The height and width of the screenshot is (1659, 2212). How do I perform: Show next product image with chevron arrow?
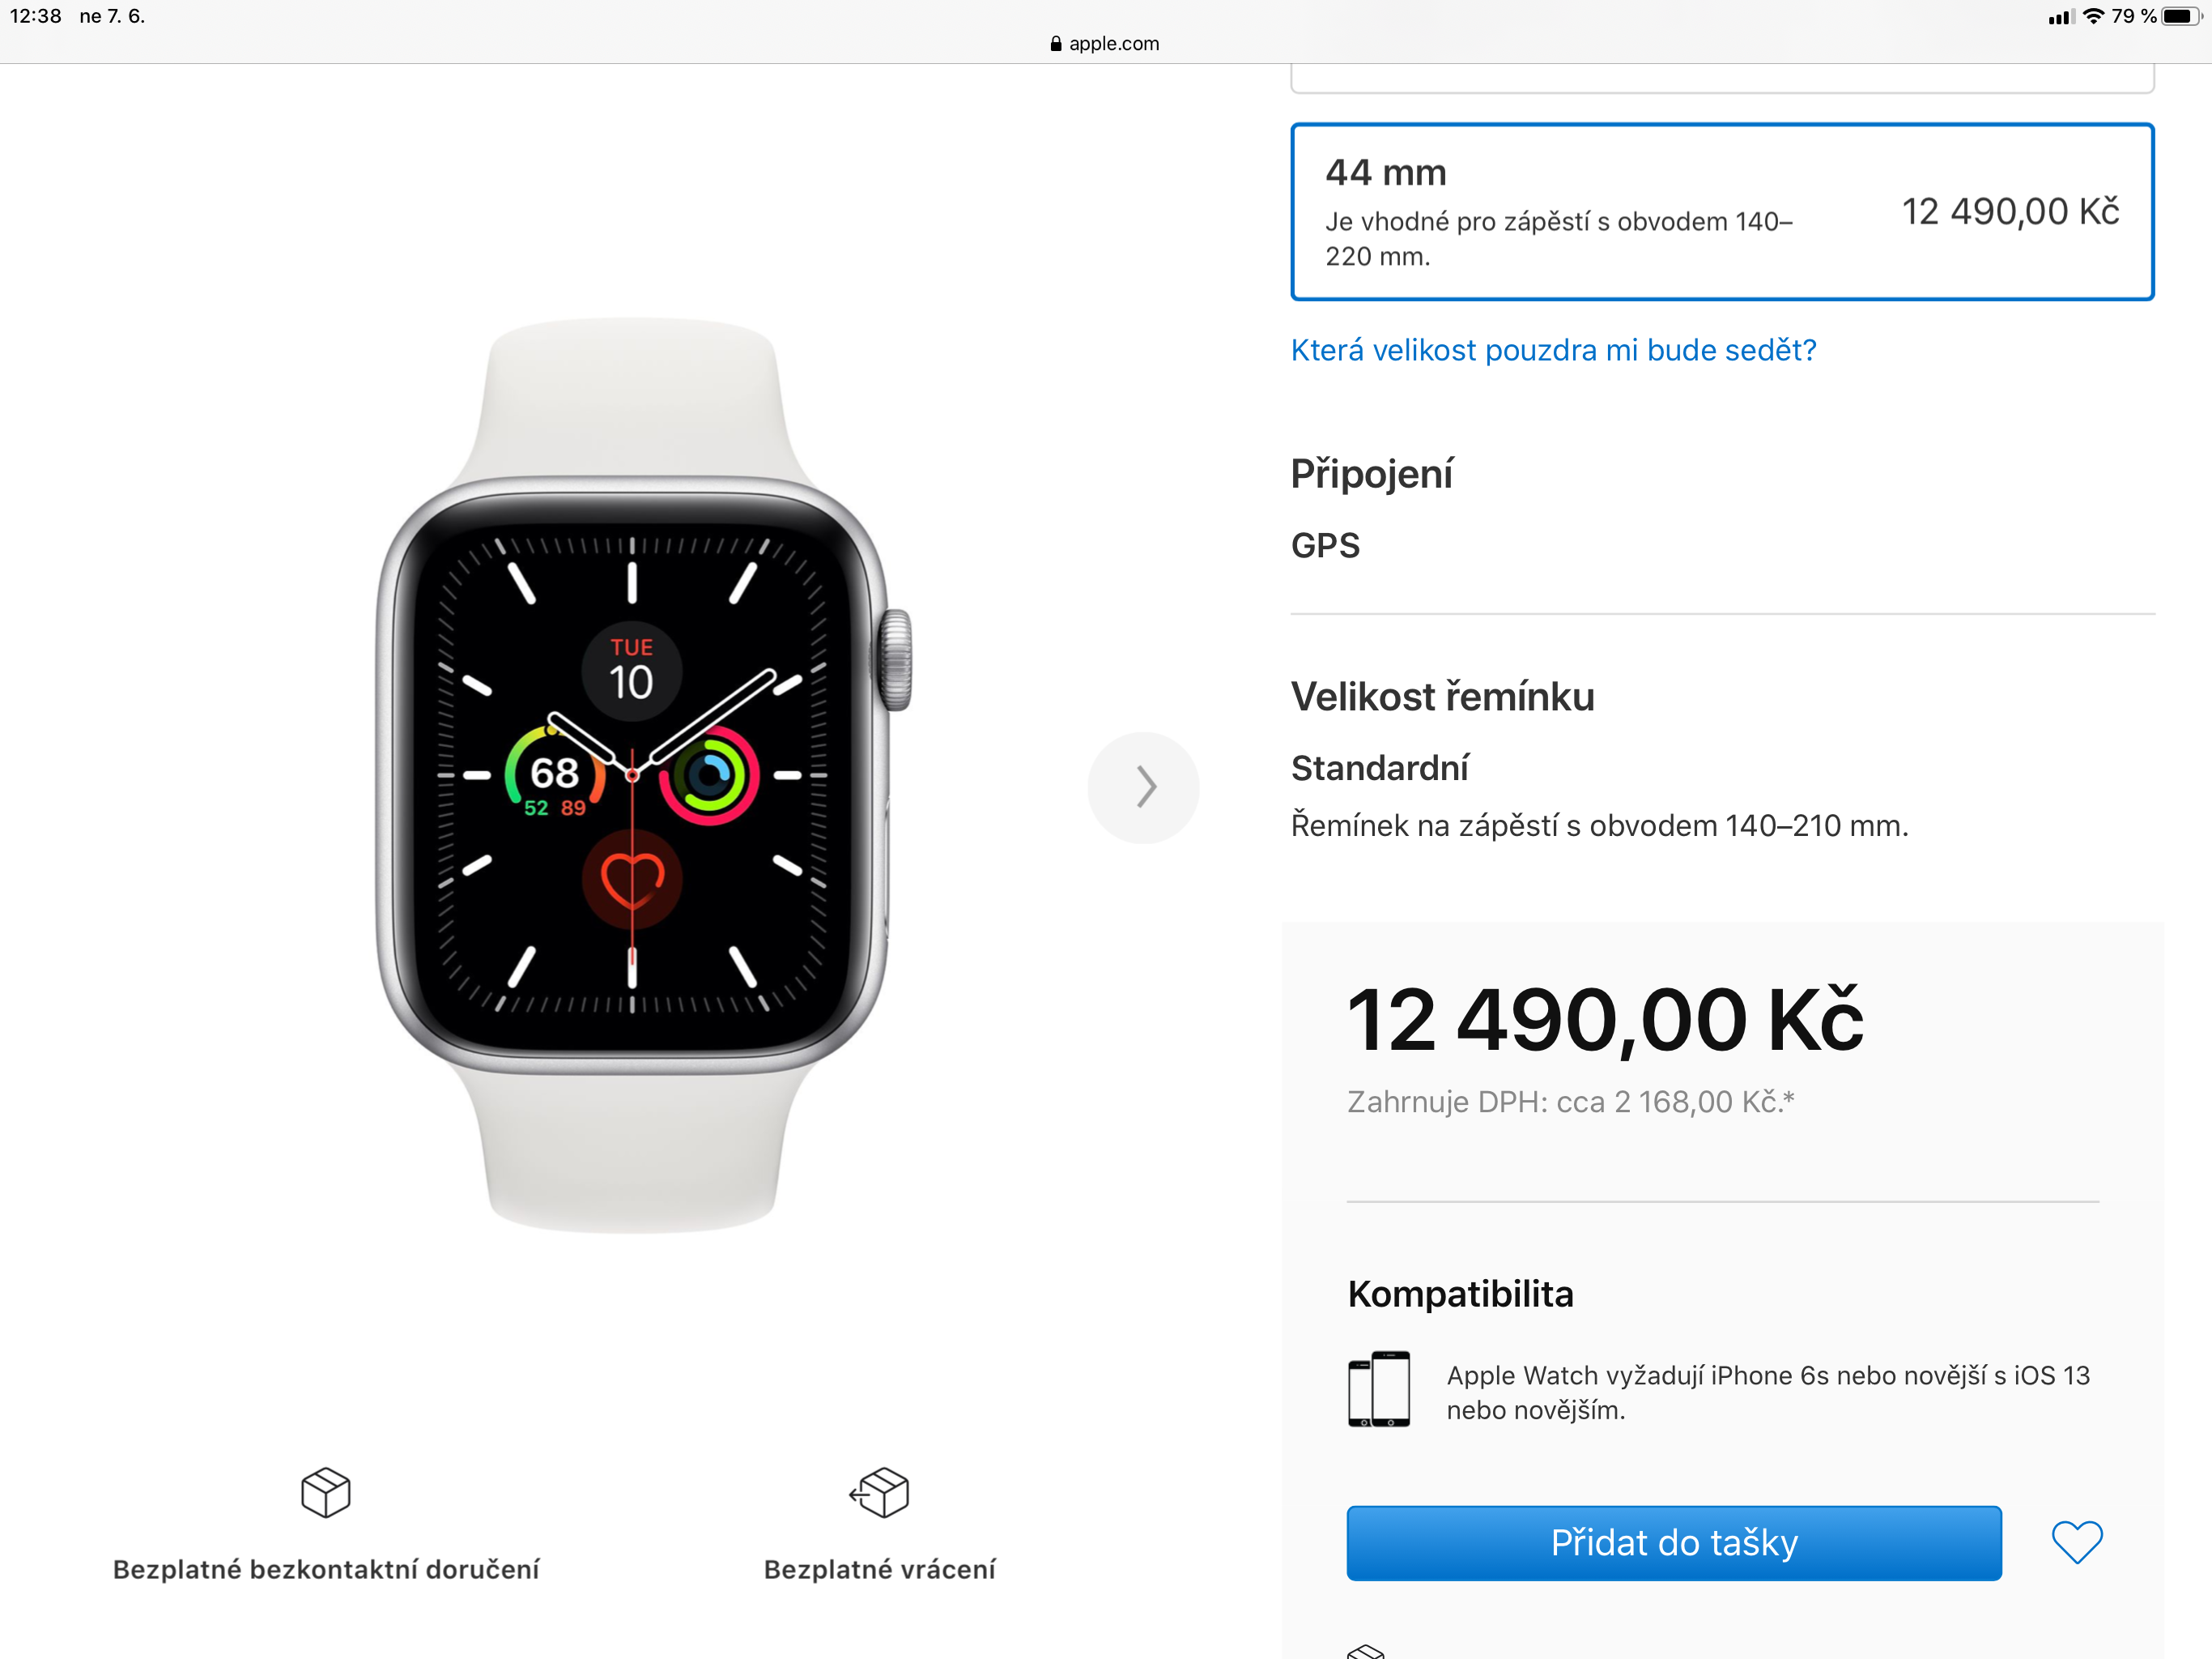coord(1143,787)
